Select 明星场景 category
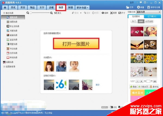 [x=12, y=44]
